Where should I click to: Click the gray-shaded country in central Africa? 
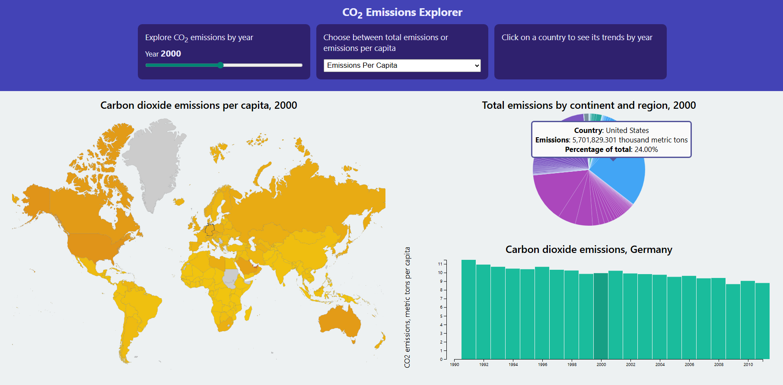pos(231,278)
